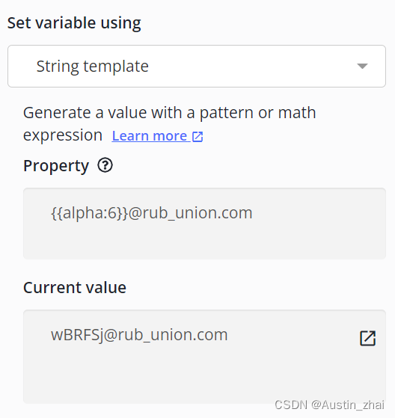Open the Set variable using combo box

tap(197, 66)
